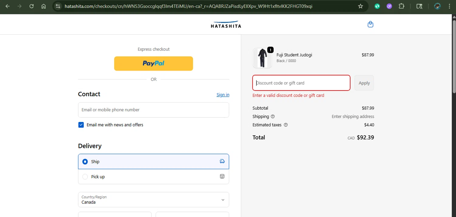Screen dimensions: 456x217
Task: Open the Country/Region dropdown
Action: 154,200
